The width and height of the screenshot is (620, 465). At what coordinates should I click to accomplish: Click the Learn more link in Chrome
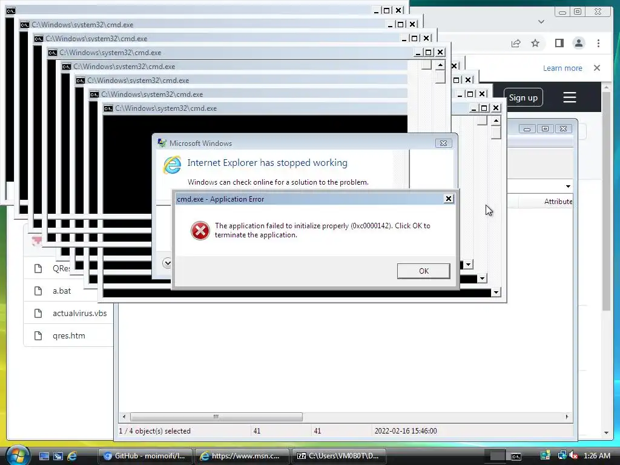point(562,68)
